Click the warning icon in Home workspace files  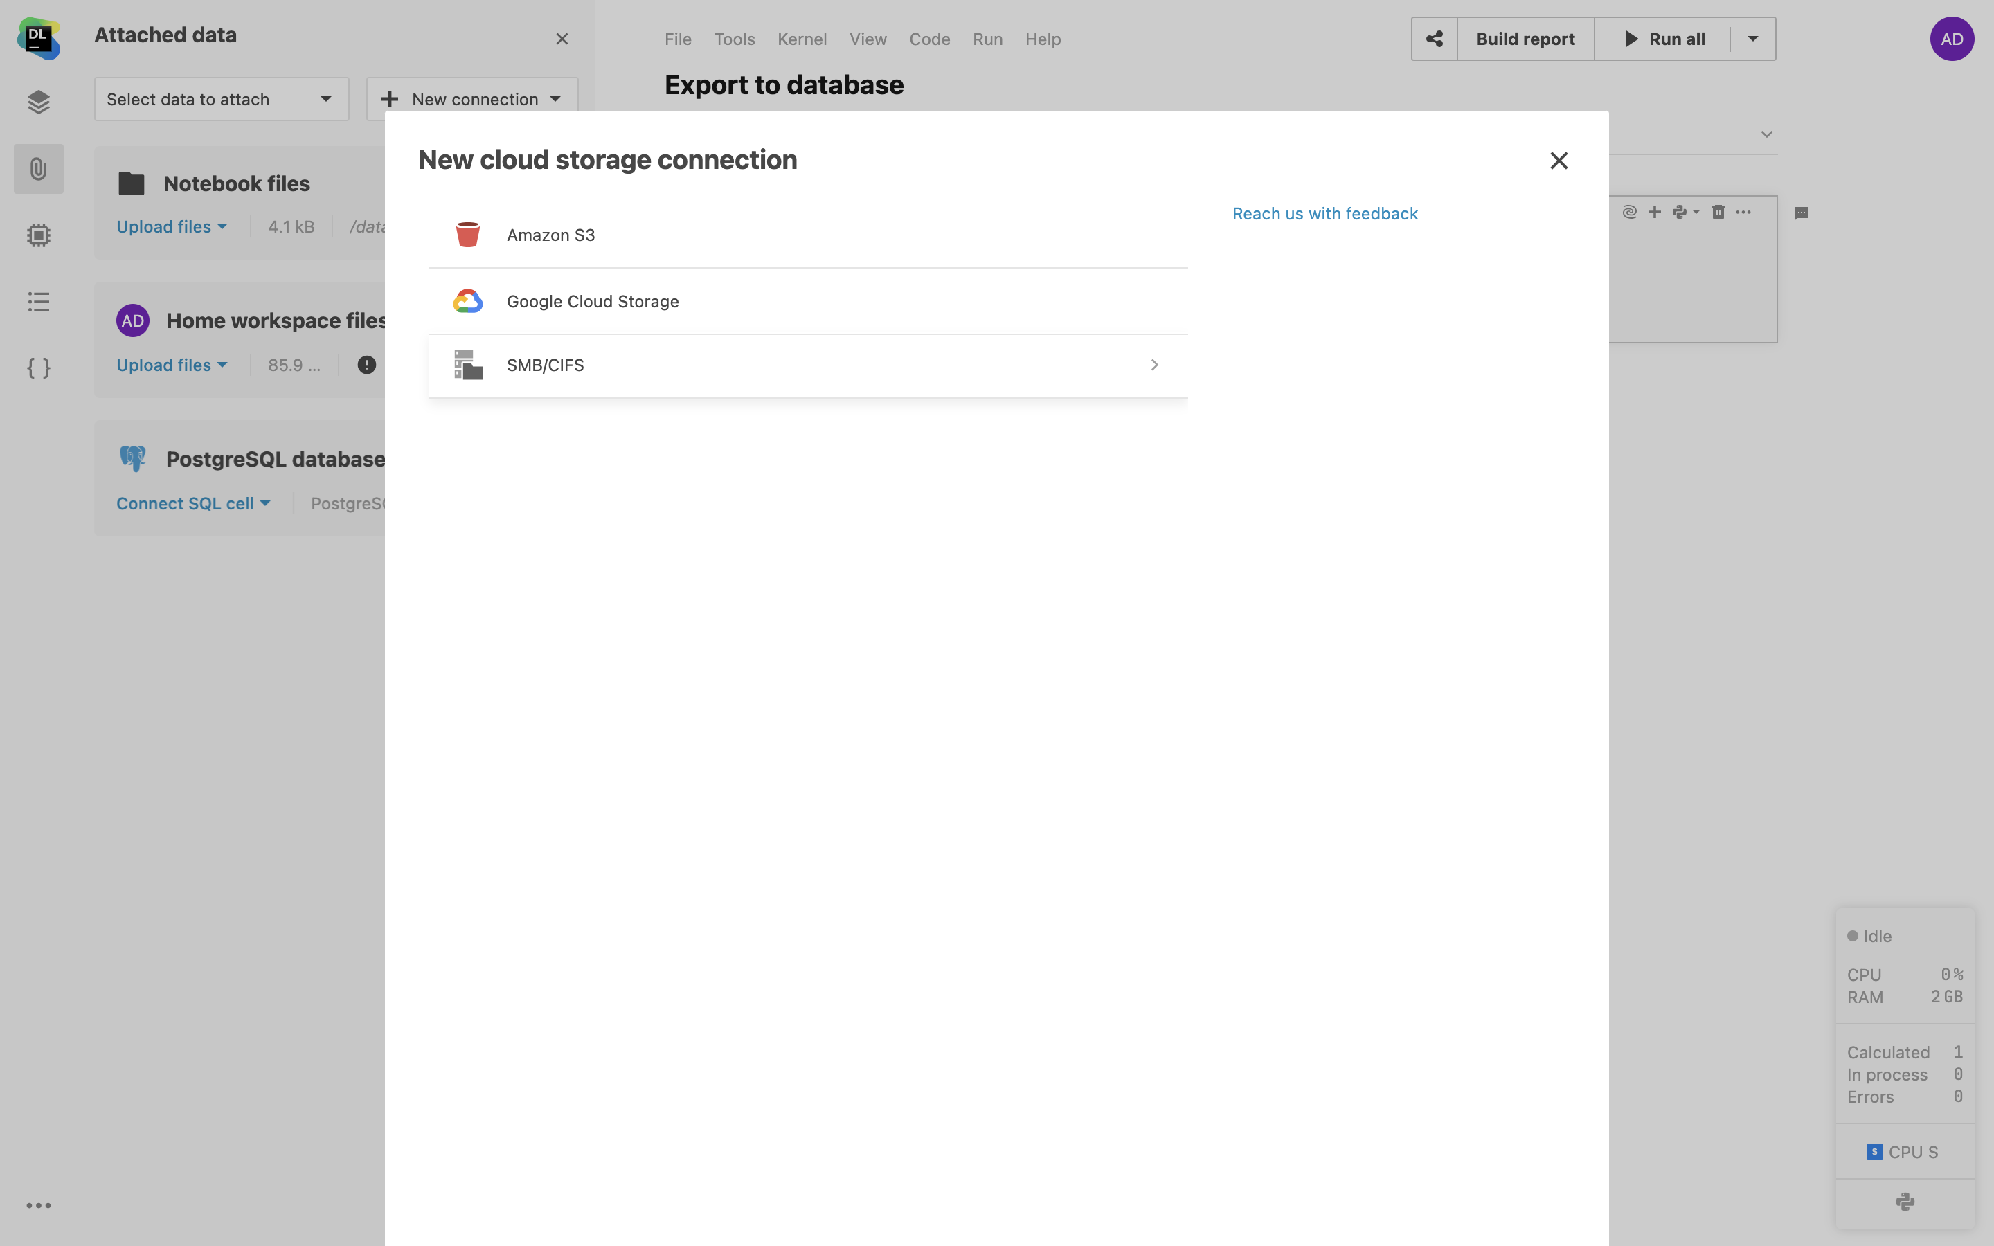pos(367,365)
